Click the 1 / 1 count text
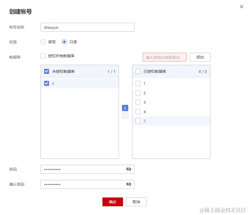Image resolution: width=248 pixels, height=215 pixels. 111,71
